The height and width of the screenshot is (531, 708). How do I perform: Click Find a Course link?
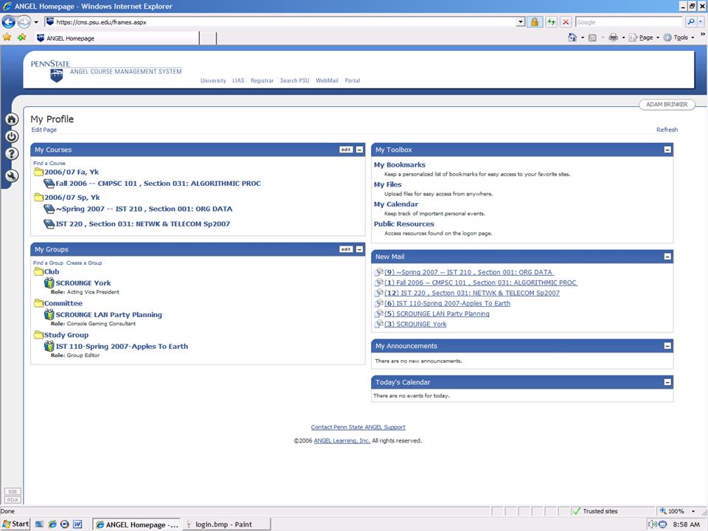pyautogui.click(x=49, y=163)
